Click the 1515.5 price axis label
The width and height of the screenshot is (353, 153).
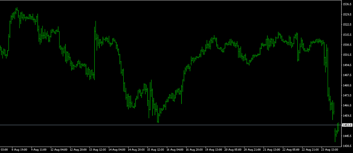[347, 35]
